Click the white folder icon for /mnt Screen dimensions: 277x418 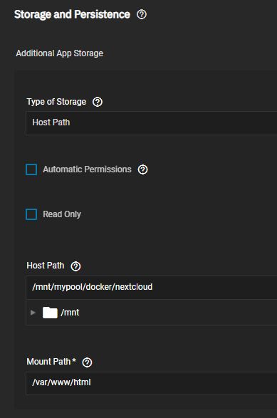(x=50, y=313)
